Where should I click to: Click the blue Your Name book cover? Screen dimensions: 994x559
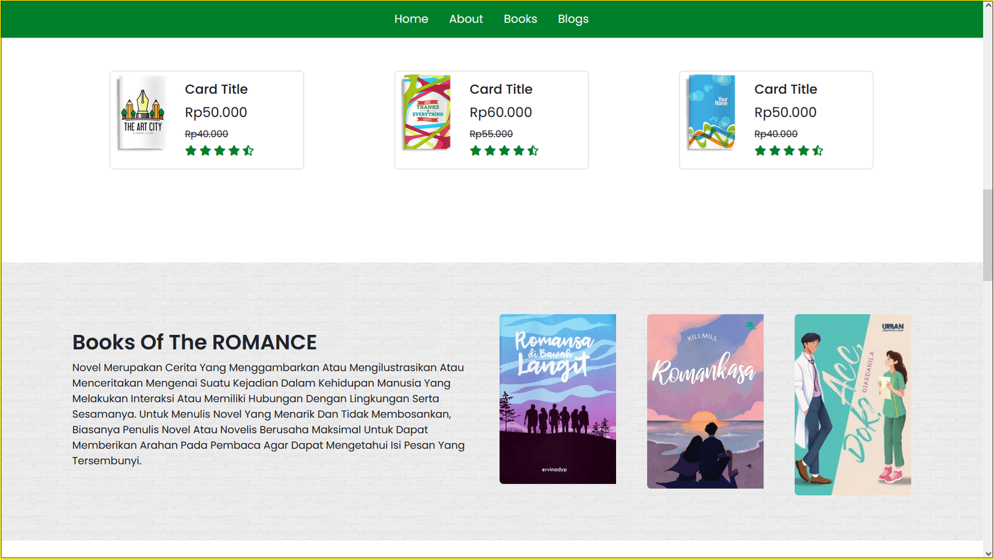pyautogui.click(x=712, y=113)
